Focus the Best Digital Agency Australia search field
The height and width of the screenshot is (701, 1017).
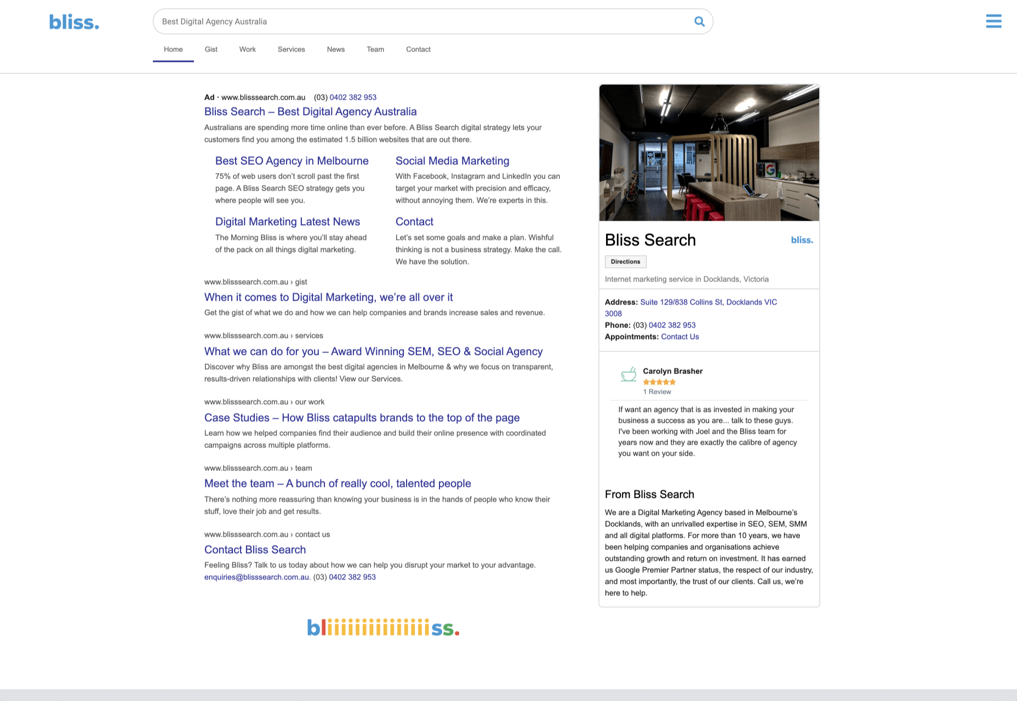pos(433,21)
